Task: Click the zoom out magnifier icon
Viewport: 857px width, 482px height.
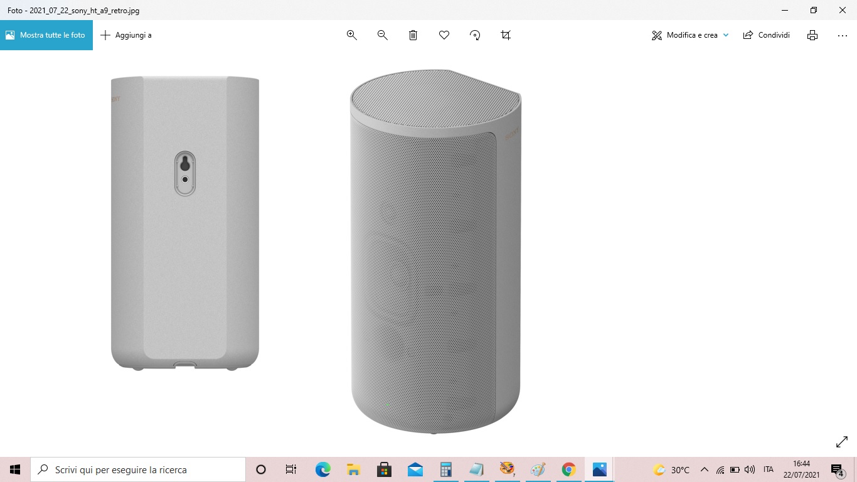Action: (x=383, y=35)
